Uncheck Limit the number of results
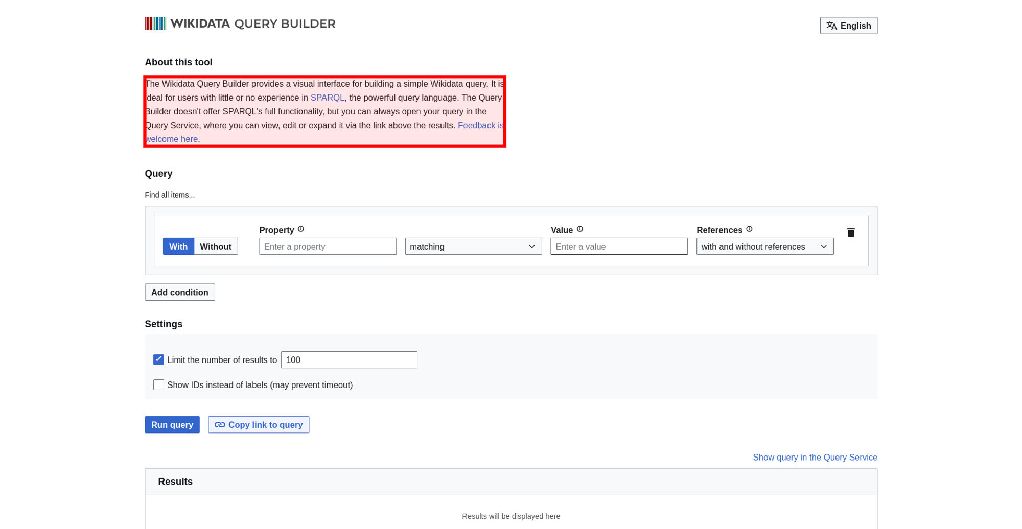 click(159, 359)
